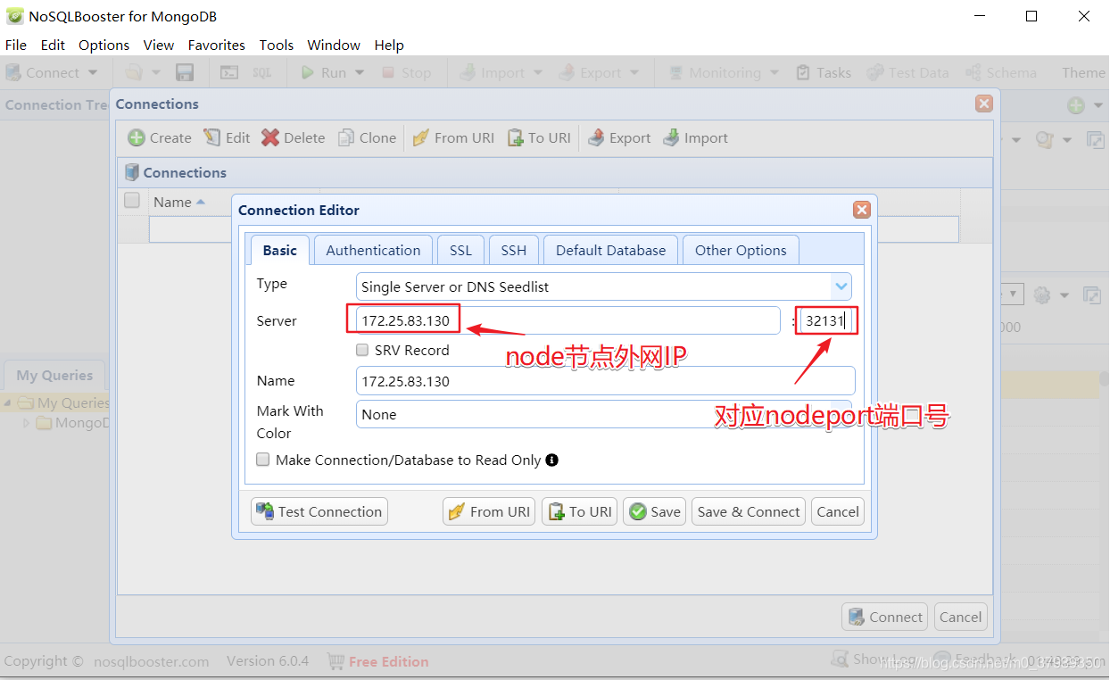Open the File menu

16,45
